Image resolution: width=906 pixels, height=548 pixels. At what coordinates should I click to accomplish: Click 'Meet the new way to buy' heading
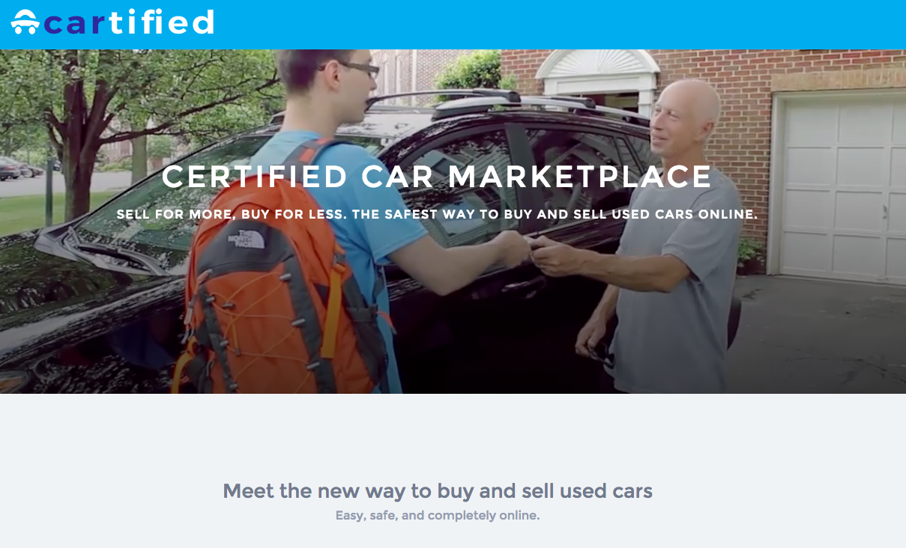tap(438, 491)
